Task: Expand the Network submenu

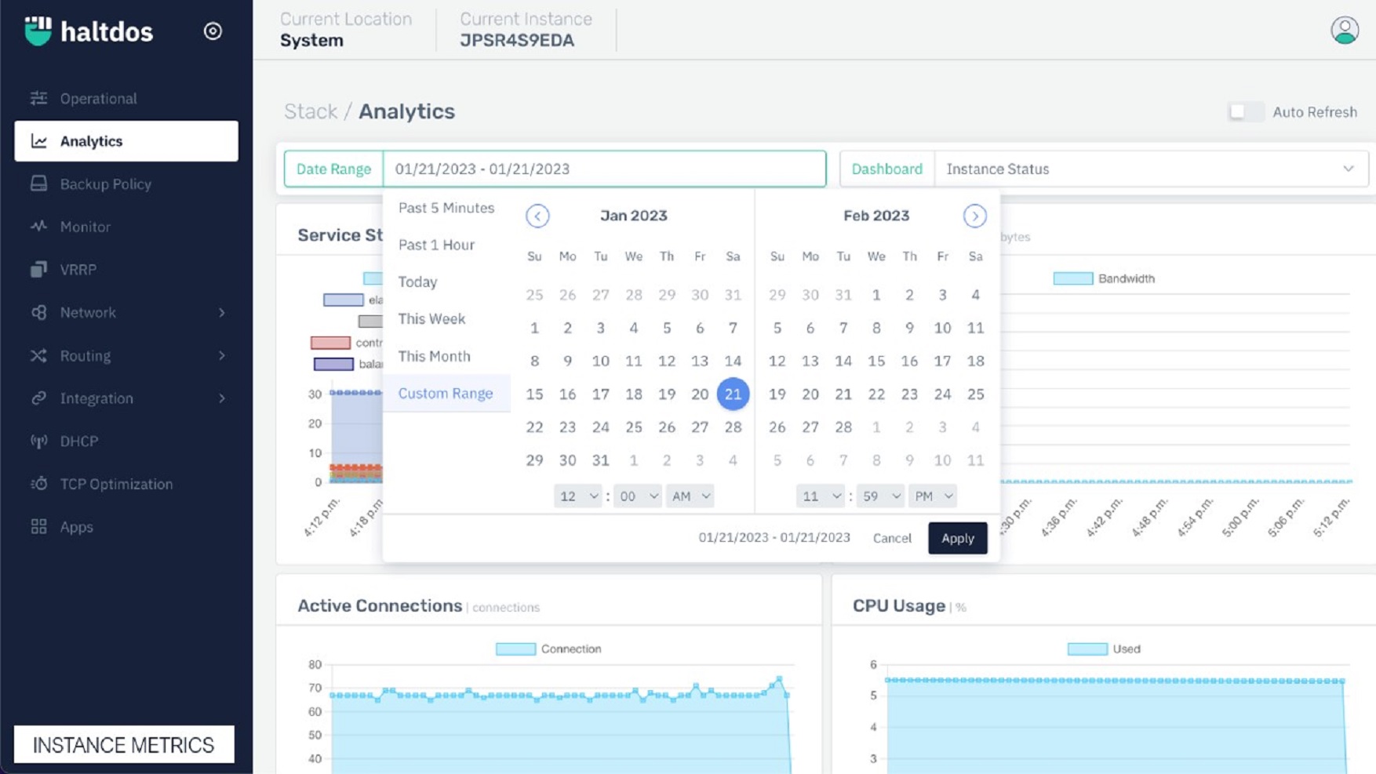Action: click(222, 313)
